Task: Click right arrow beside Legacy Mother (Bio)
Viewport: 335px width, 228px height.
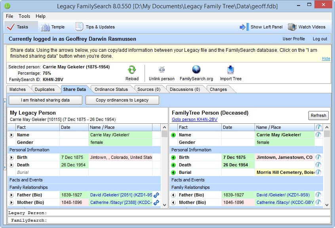Action: tap(11, 203)
